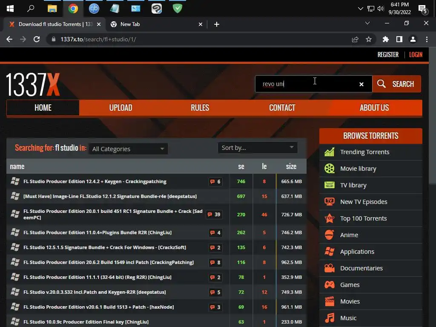Click the page vertical scrollbar
This screenshot has height=327, width=436.
(x=433, y=116)
